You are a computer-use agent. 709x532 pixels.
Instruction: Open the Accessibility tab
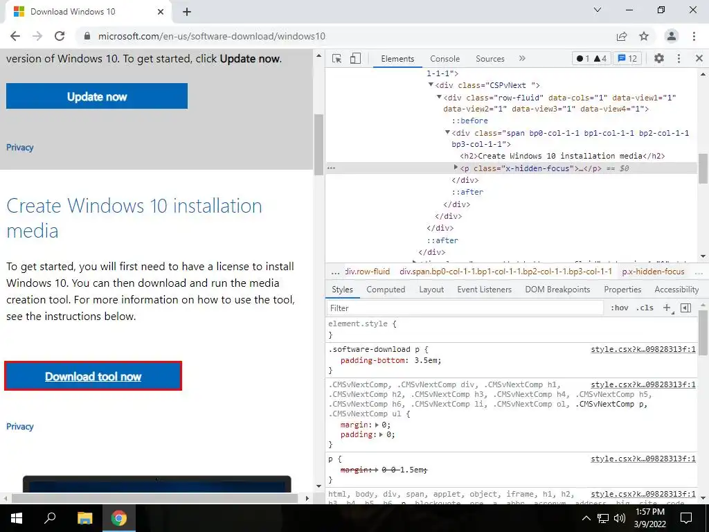coord(676,290)
